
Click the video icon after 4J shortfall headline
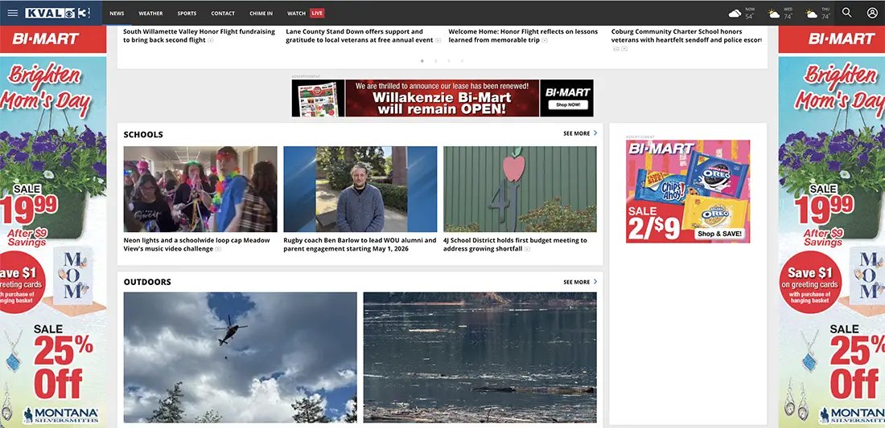(x=527, y=249)
